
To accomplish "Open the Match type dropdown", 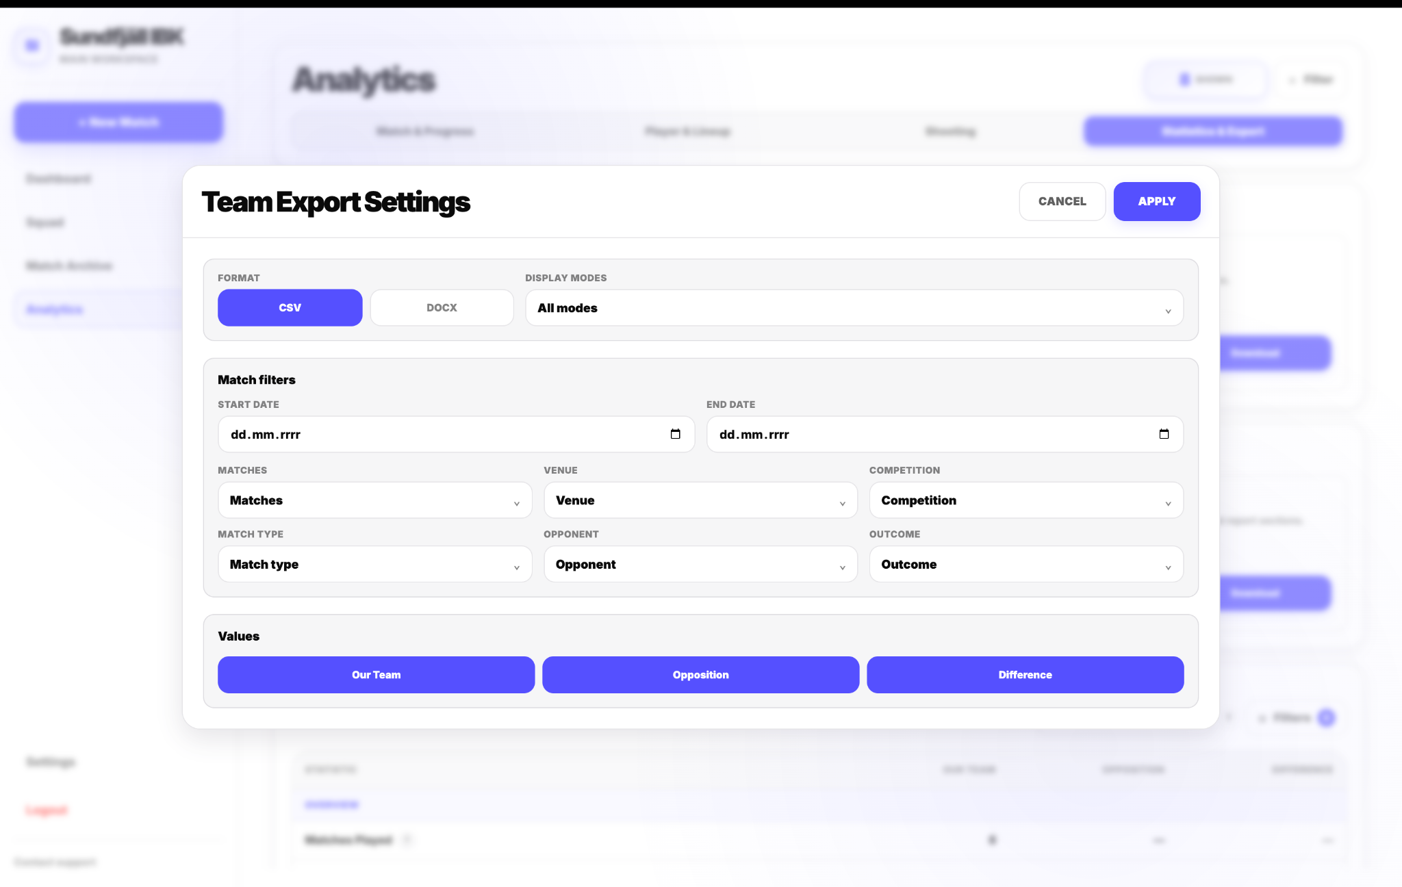I will (374, 564).
